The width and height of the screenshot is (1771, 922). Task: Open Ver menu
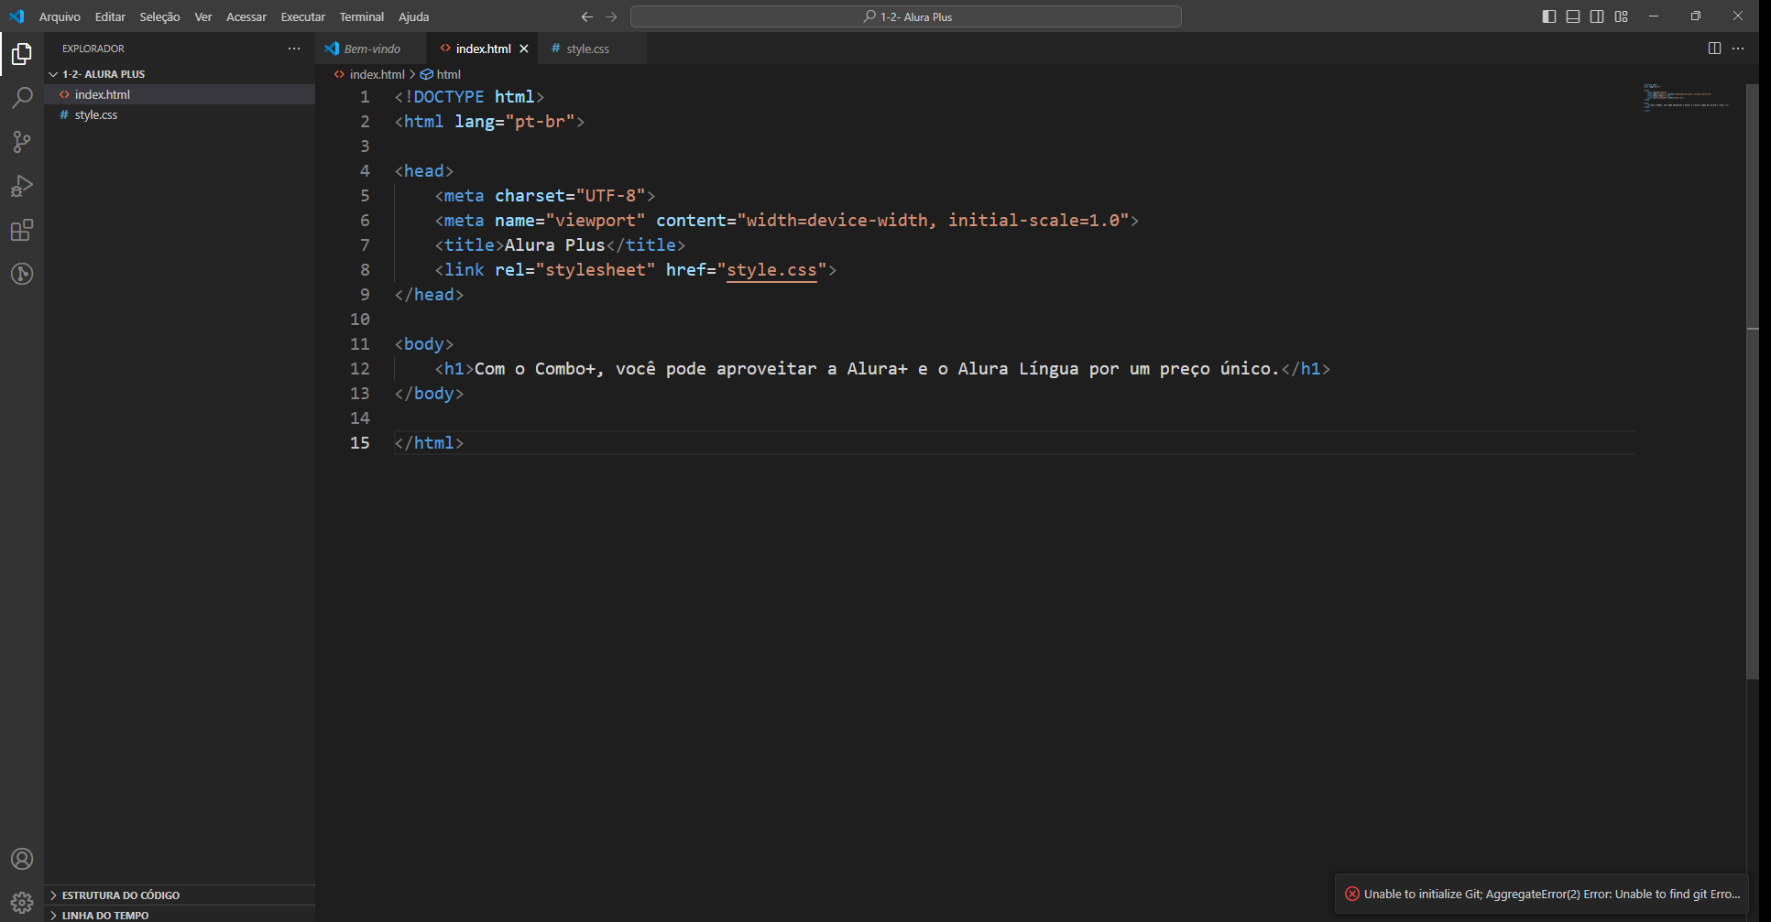[x=203, y=16]
